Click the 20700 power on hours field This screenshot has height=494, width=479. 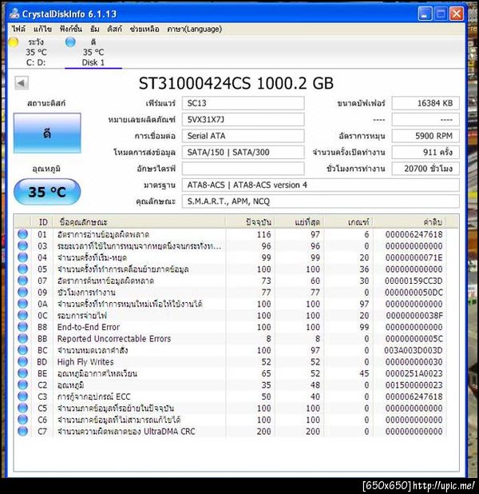[x=426, y=169]
